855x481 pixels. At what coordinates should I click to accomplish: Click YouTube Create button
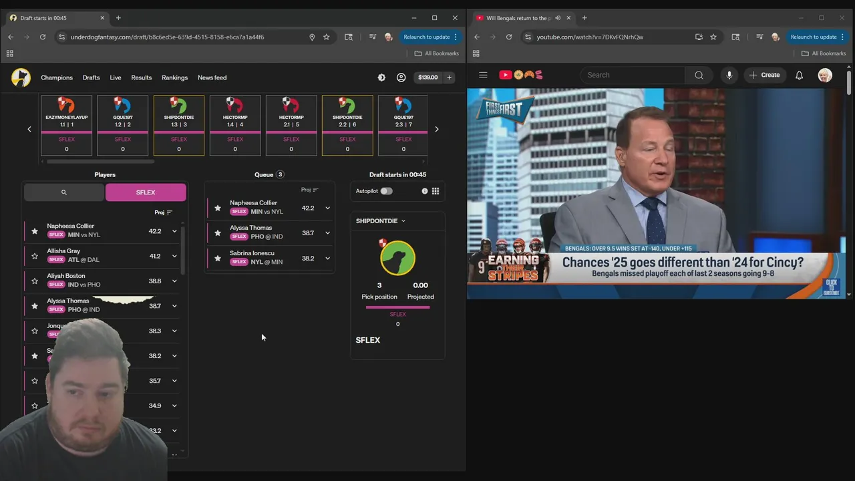point(764,75)
